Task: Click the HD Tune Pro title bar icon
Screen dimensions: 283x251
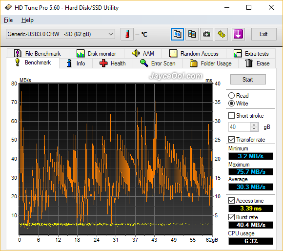Action: tap(8, 8)
